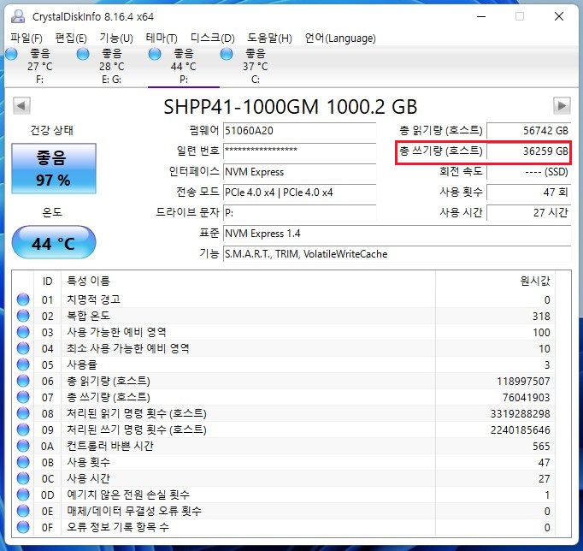
Task: Switch to the E: G: disk tab at 28 °C
Action: point(111,67)
